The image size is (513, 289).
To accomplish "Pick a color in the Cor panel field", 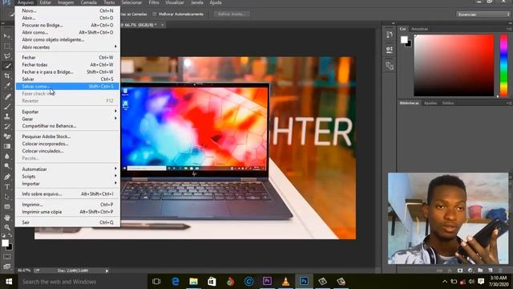I will pos(454,65).
